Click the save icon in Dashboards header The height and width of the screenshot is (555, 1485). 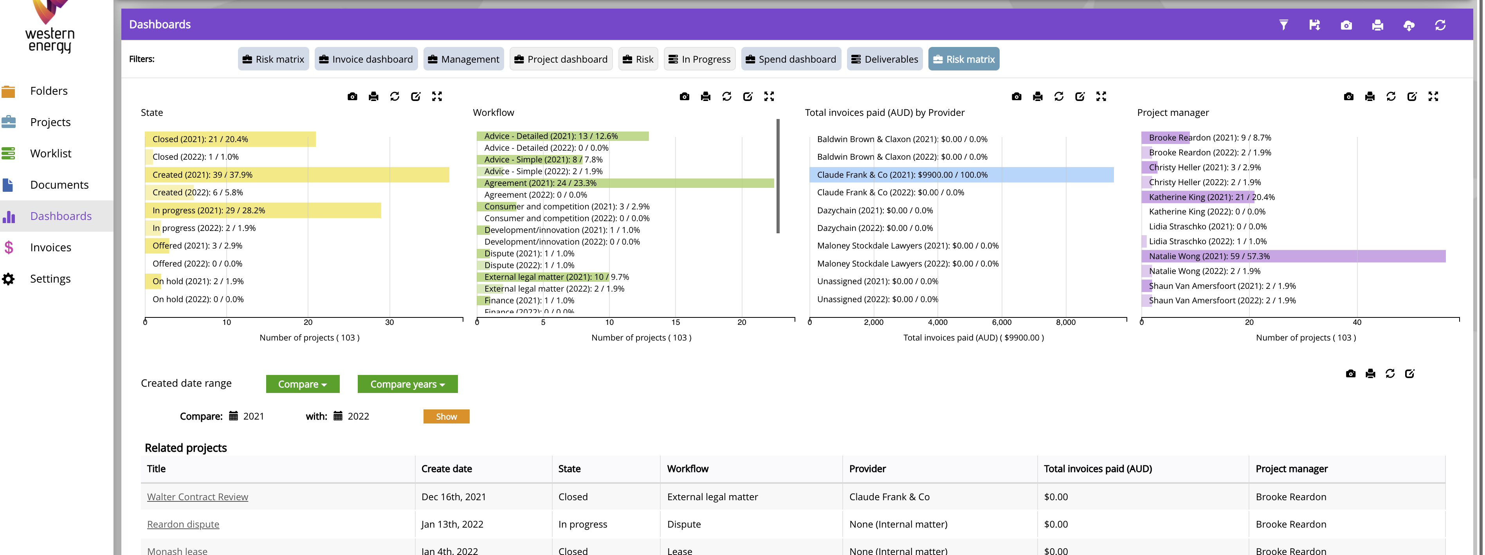coord(1314,25)
